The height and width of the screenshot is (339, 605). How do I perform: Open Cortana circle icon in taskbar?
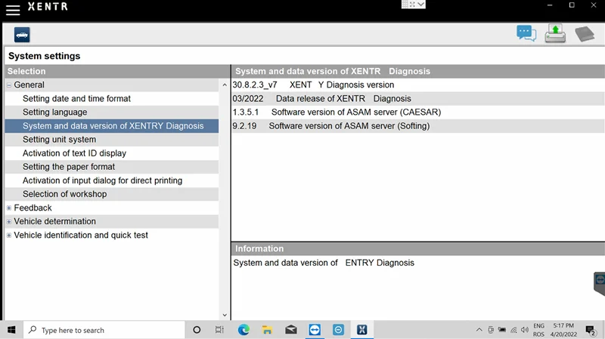(197, 330)
